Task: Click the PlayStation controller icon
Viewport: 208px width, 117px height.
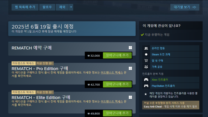Action: pos(146,86)
